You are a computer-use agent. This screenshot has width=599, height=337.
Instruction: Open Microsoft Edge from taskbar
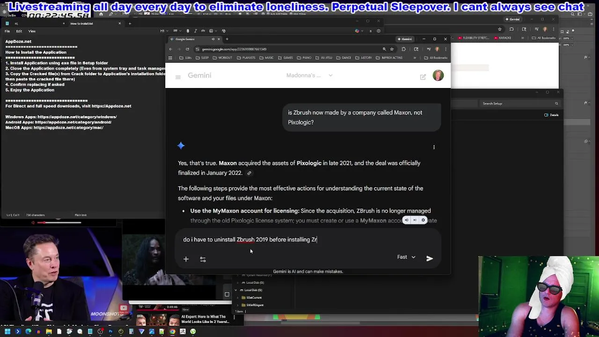click(28, 331)
